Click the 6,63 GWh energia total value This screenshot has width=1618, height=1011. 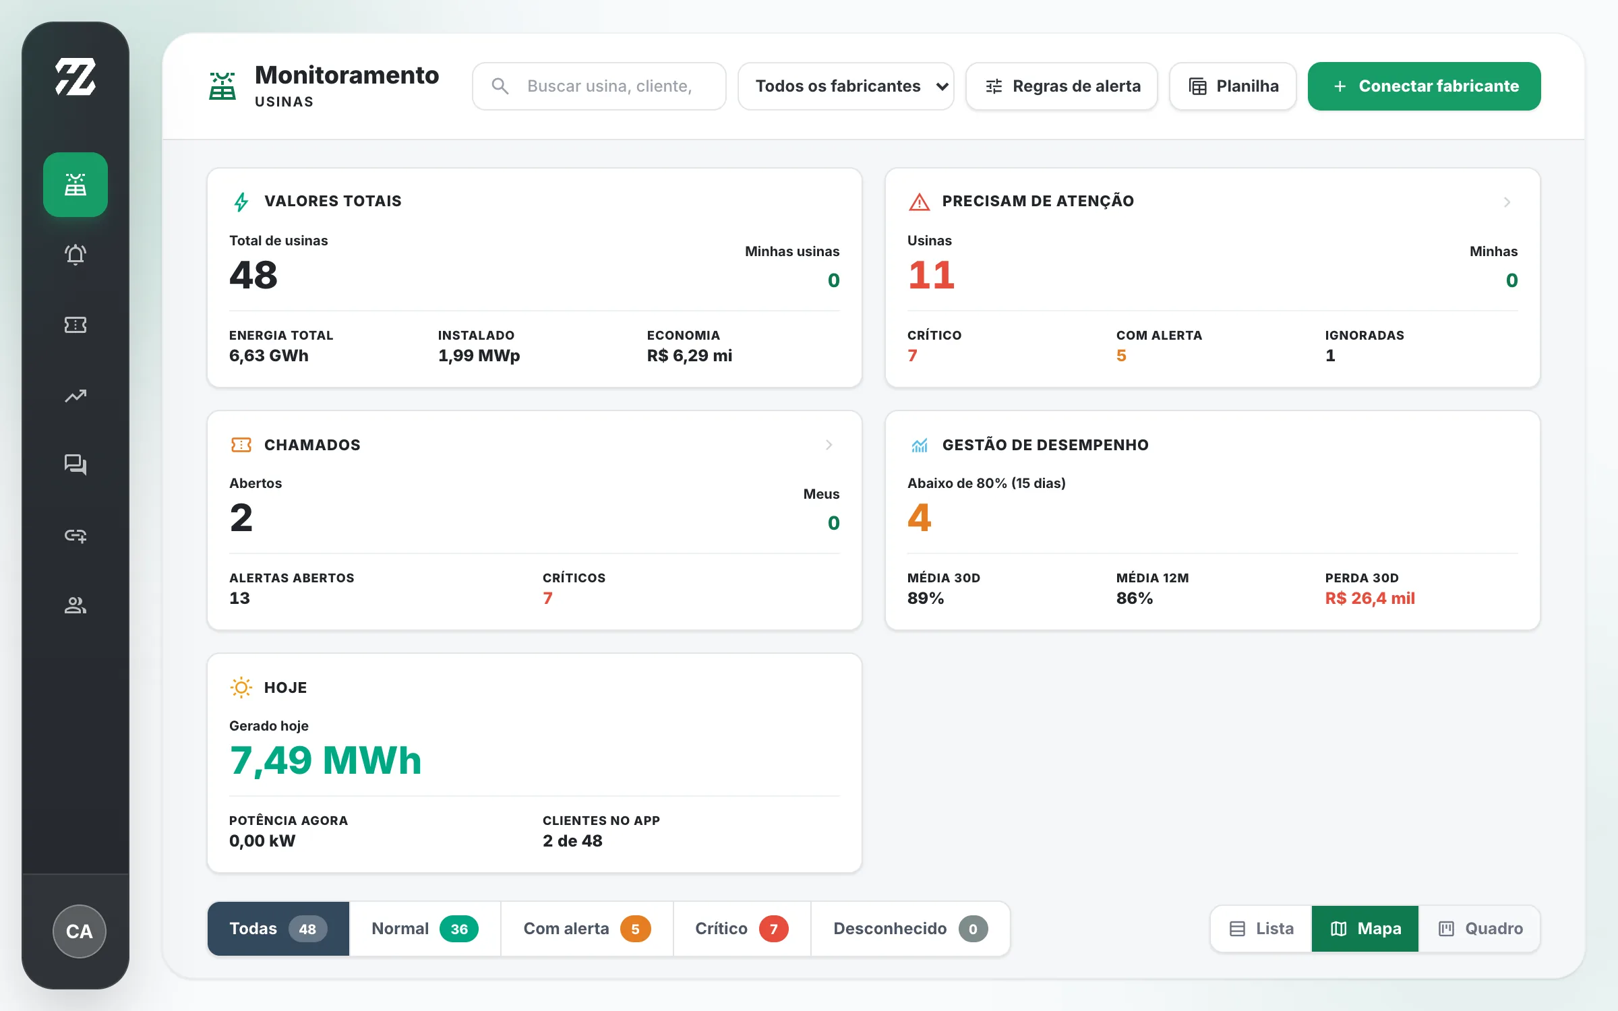(x=269, y=355)
